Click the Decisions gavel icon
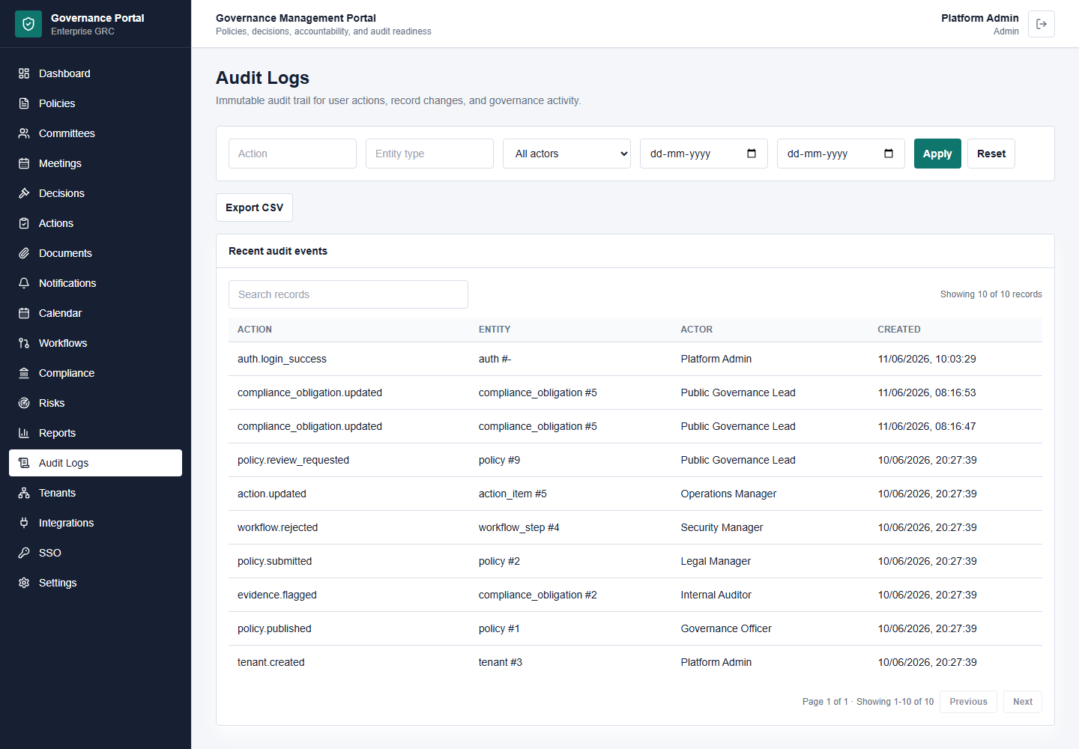1079x749 pixels. pos(24,193)
